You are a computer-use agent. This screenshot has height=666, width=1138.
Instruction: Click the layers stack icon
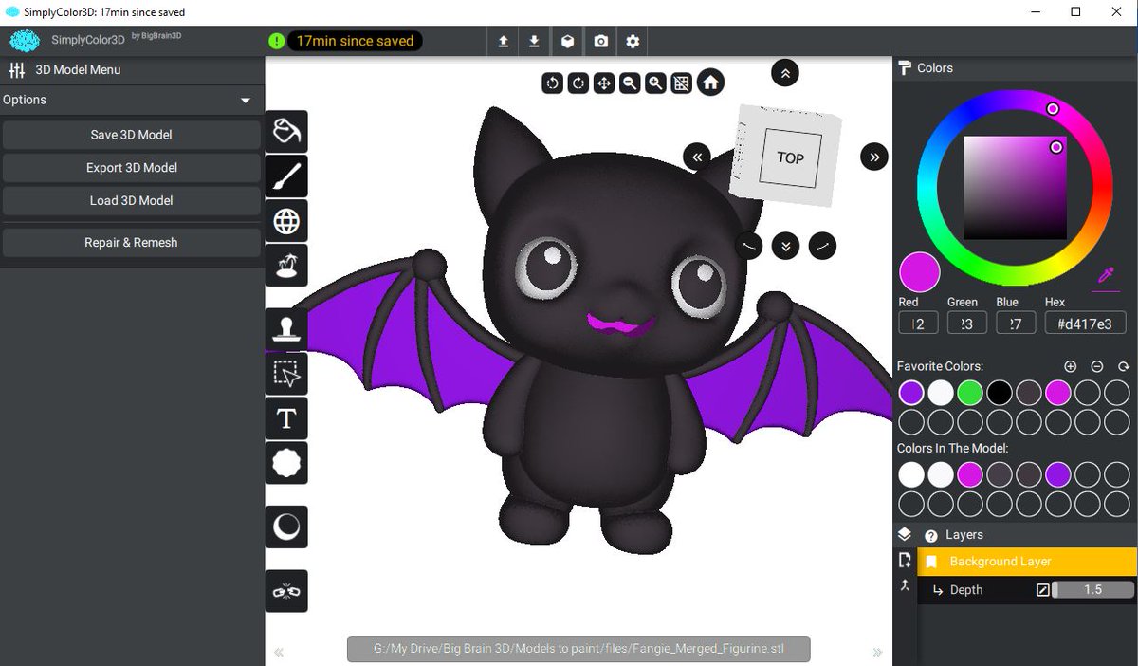tap(905, 534)
